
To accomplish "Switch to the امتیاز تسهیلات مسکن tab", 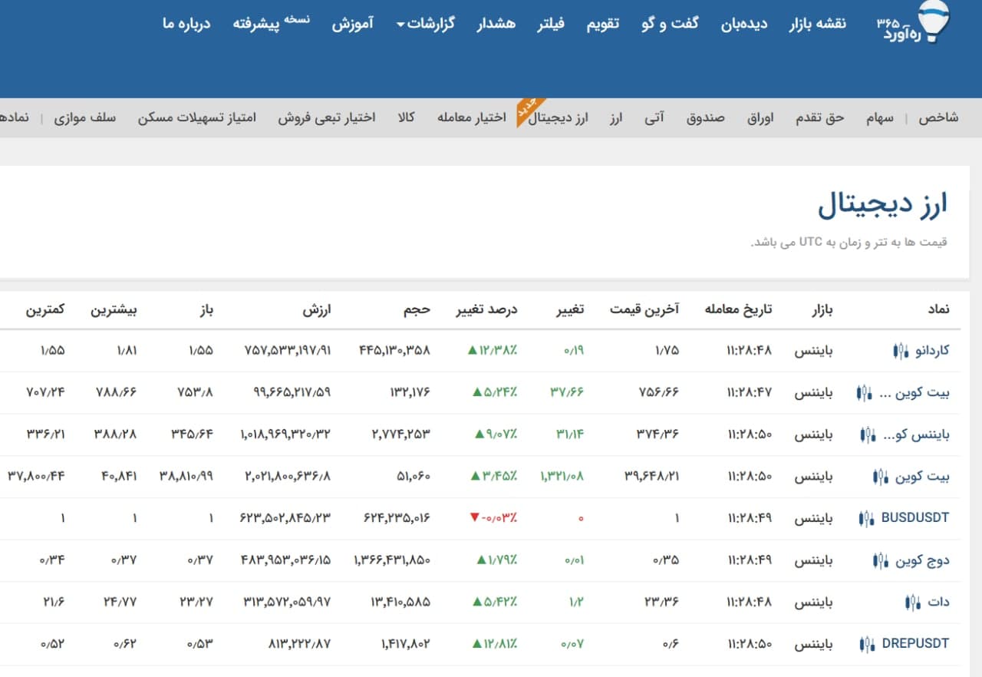I will click(x=197, y=118).
